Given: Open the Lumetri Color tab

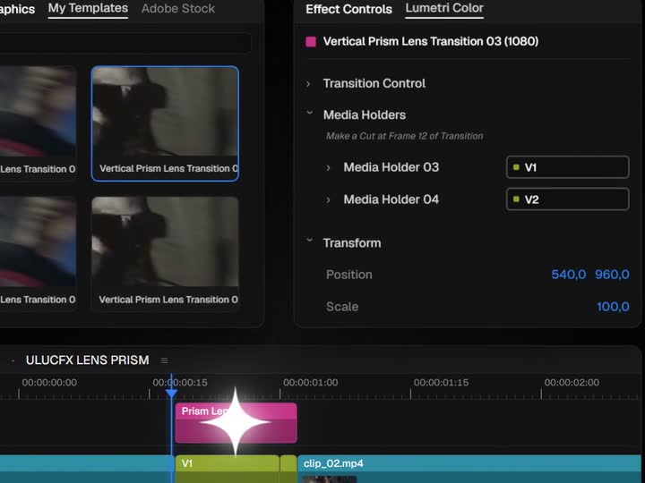Looking at the screenshot, I should [x=444, y=8].
